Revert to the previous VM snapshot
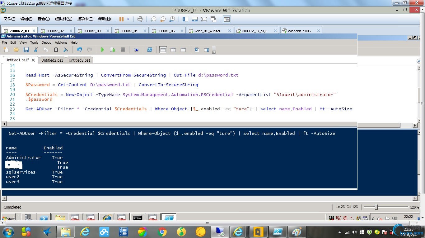This screenshot has width=425, height=238. [163, 19]
